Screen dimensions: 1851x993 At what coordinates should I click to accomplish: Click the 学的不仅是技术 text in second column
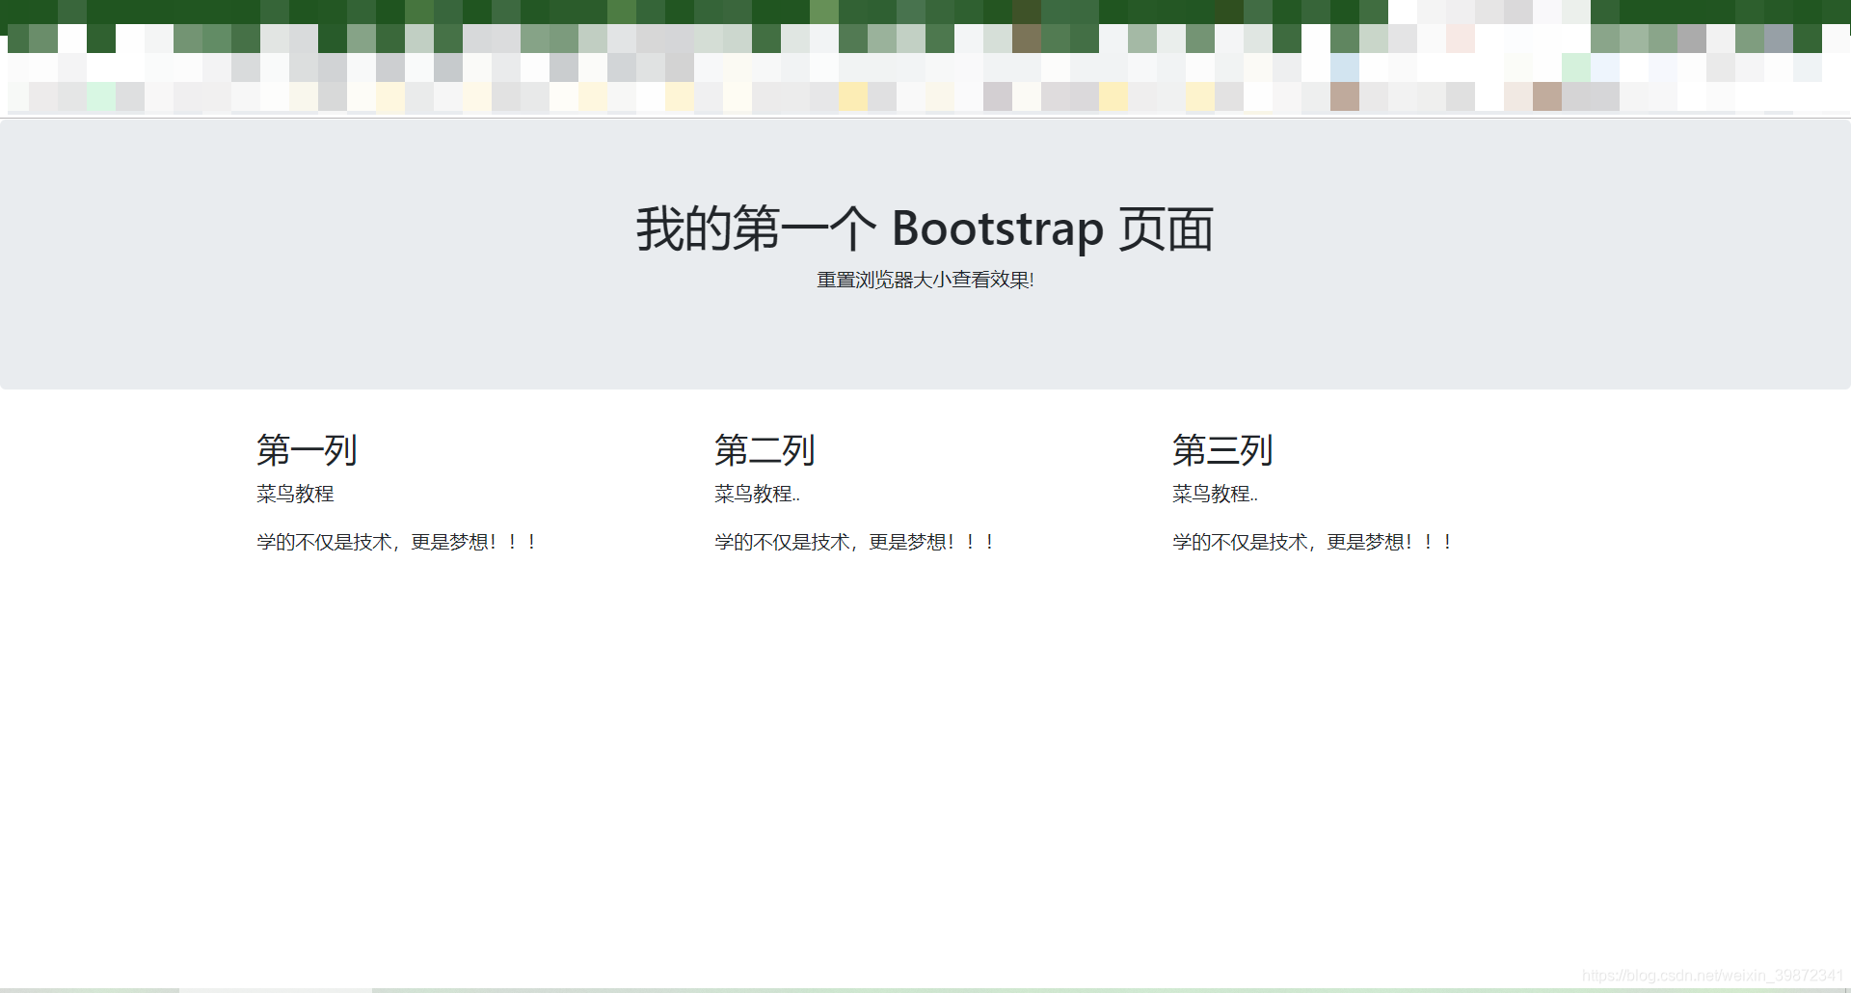coord(776,541)
